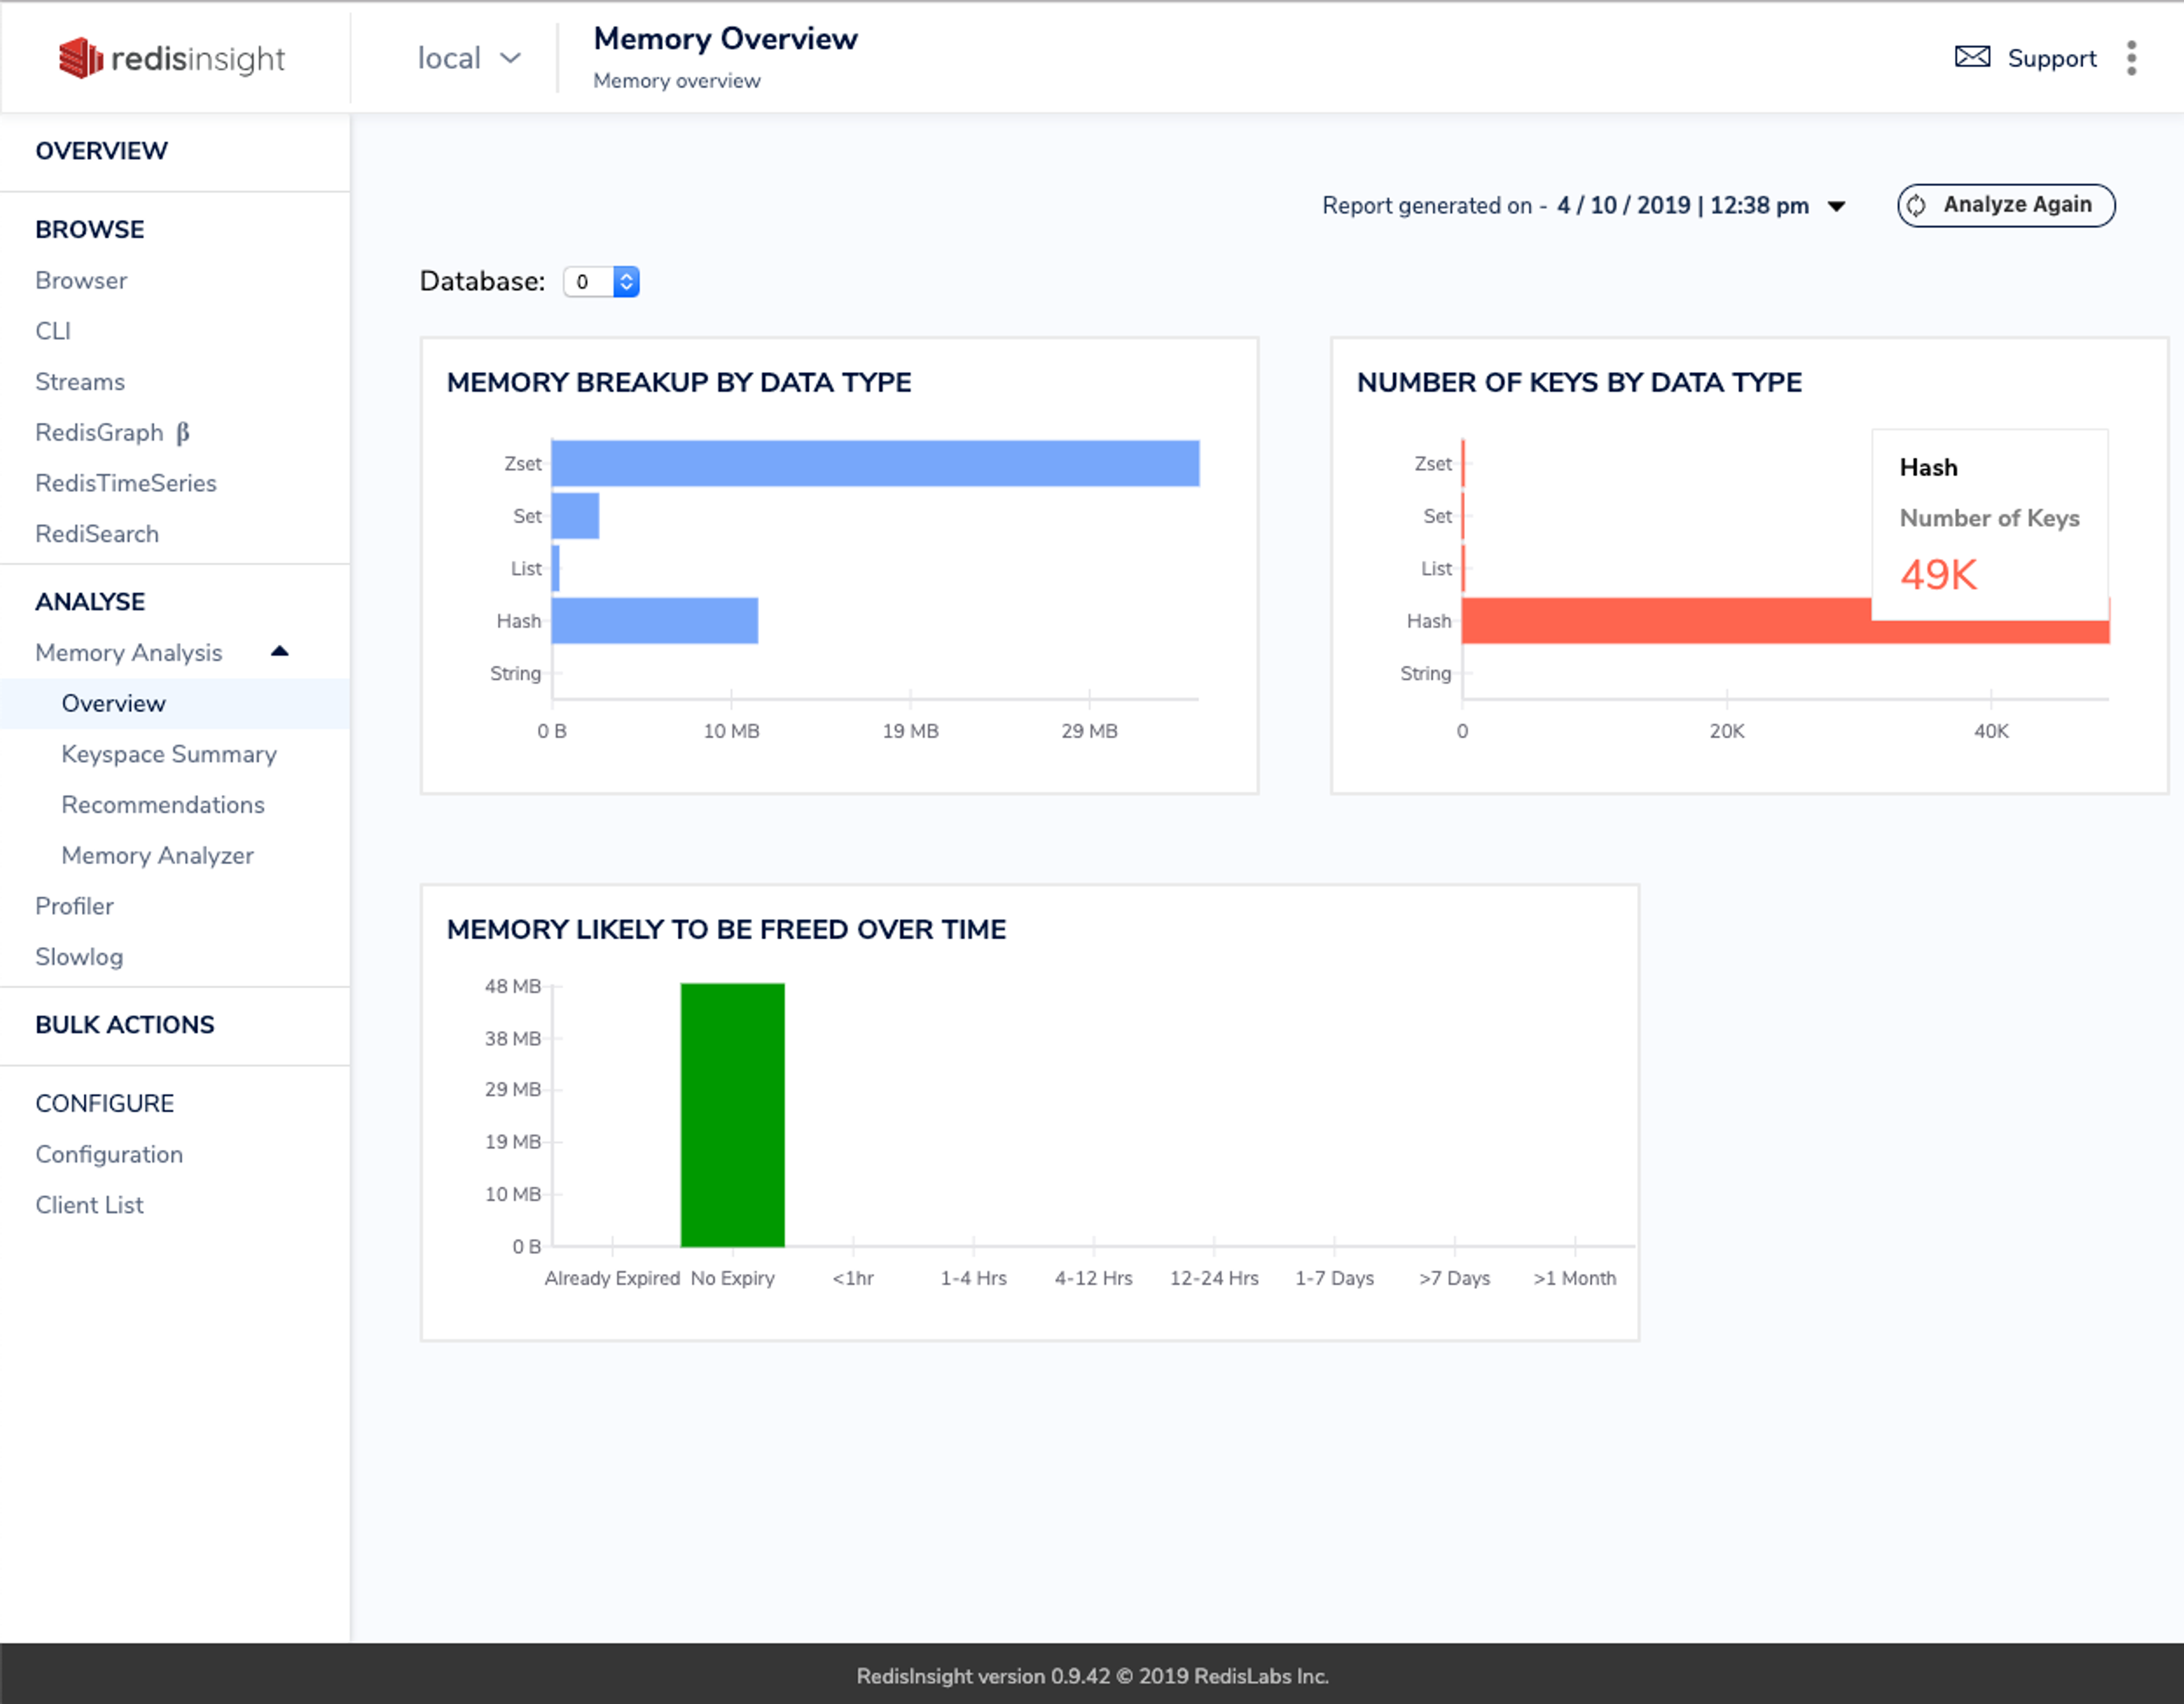Click the refresh icon in Analyze Again
The image size is (2184, 1704).
[1916, 205]
